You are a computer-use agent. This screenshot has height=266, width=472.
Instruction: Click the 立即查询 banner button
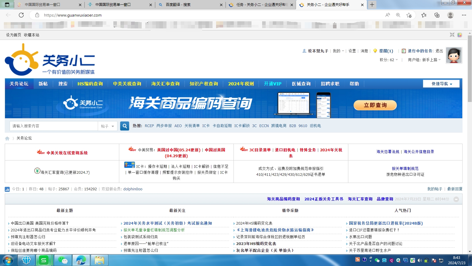(x=375, y=105)
